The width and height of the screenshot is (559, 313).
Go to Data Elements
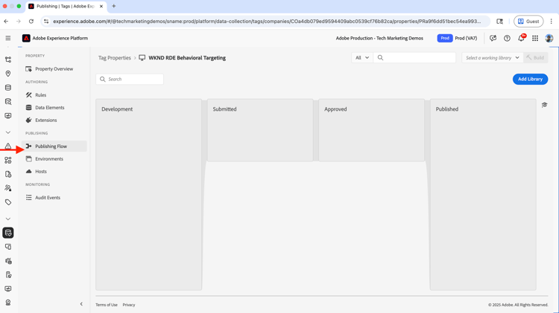coord(54,107)
